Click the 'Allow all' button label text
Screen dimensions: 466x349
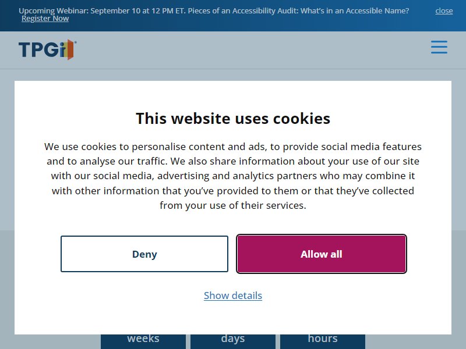tap(322, 254)
